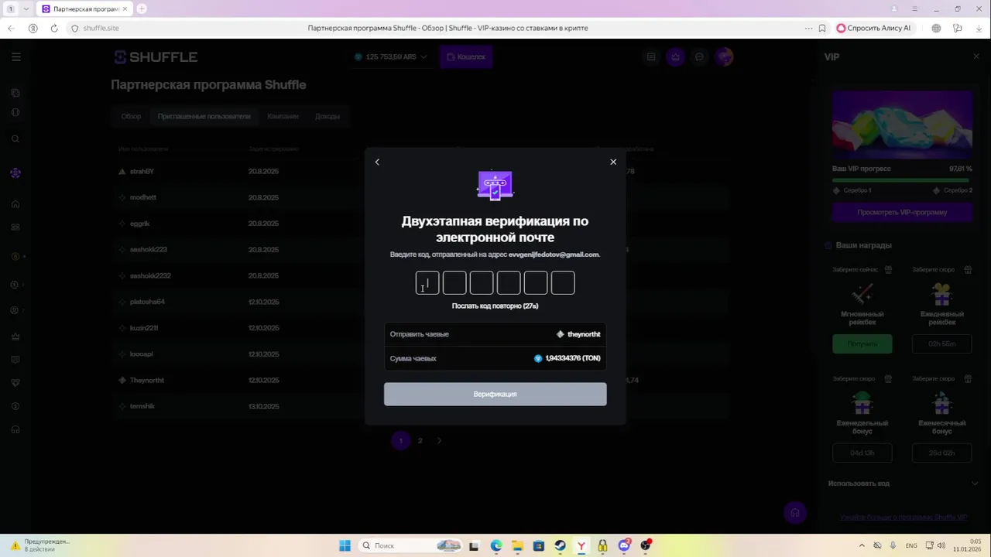Open the bet slip list icon in header
The width and height of the screenshot is (991, 557).
point(651,56)
